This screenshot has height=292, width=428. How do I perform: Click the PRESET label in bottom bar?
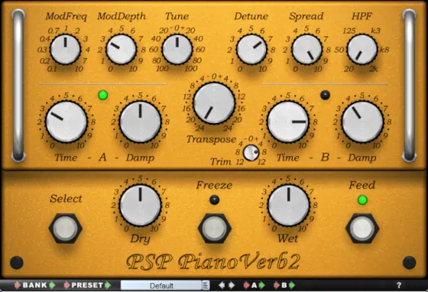(87, 285)
